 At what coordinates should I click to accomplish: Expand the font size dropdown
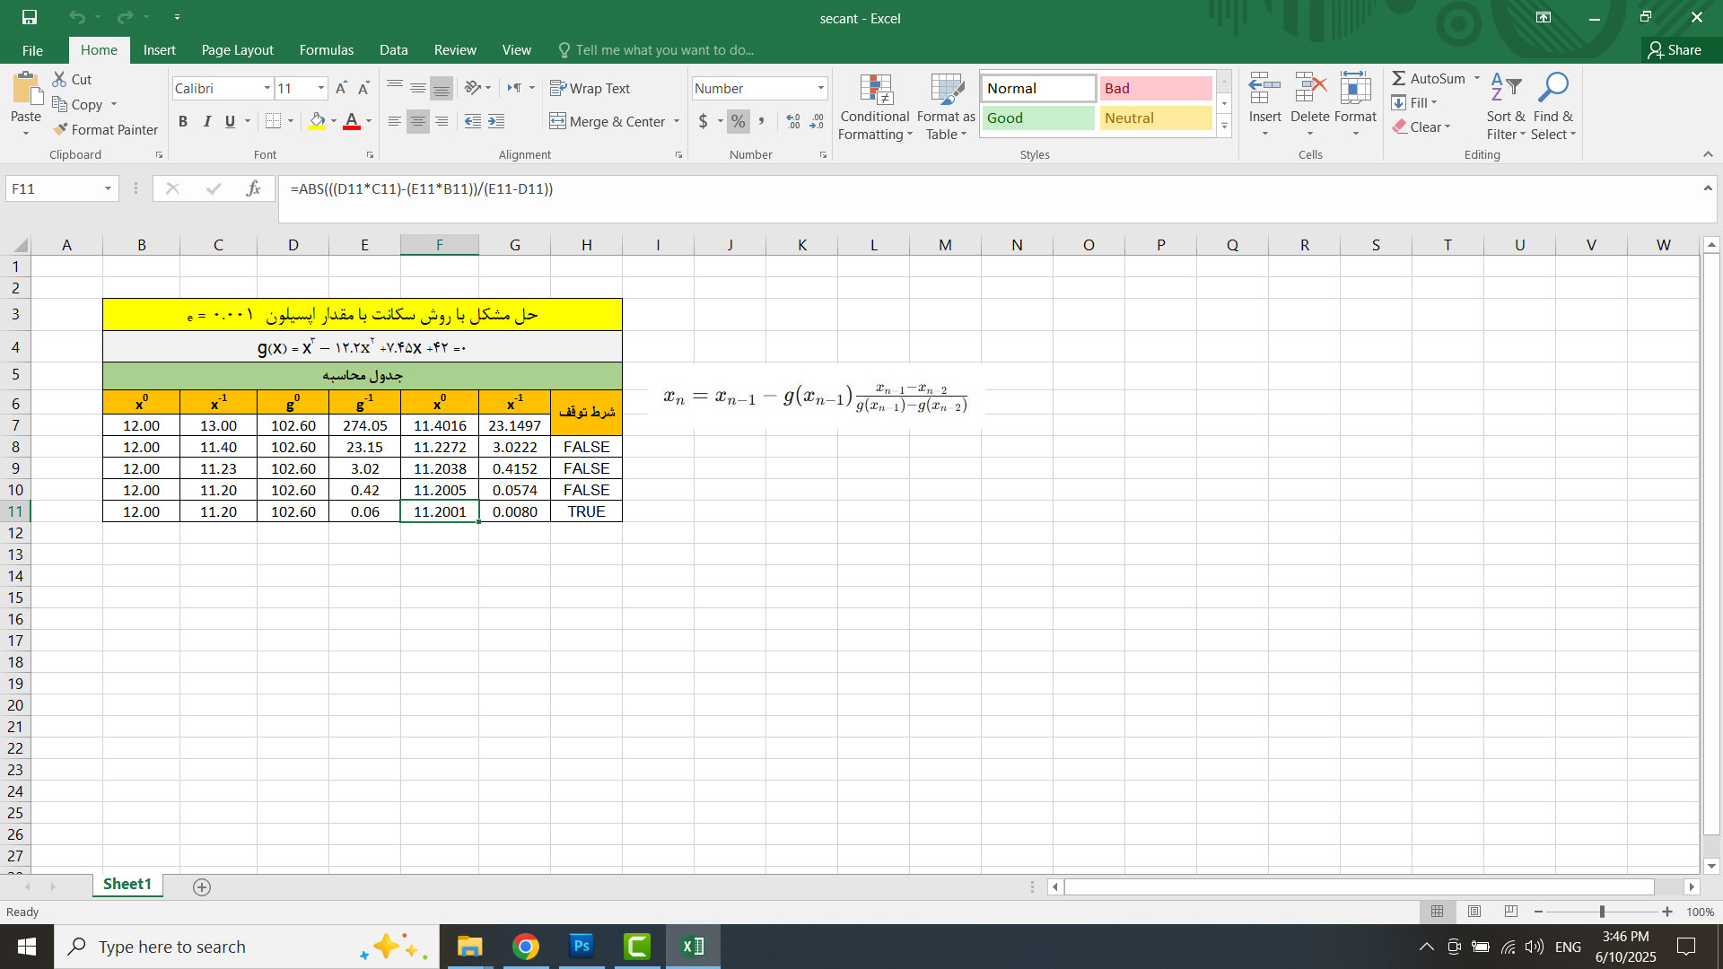(320, 88)
